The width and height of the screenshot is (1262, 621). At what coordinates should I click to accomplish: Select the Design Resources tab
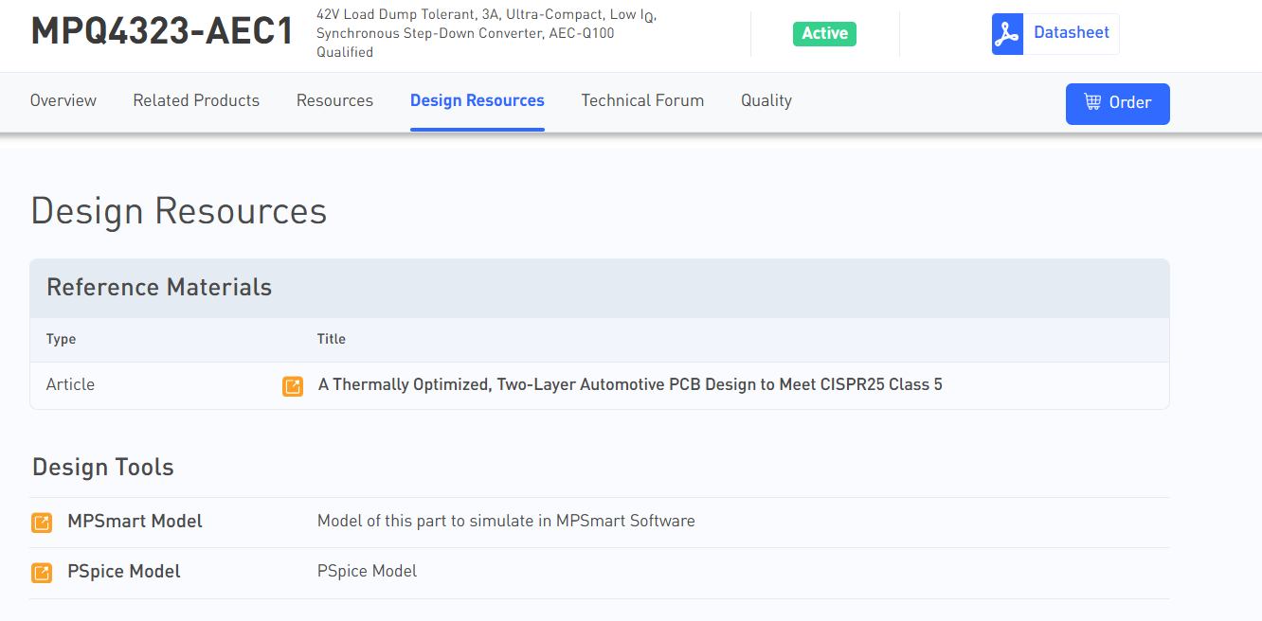tap(477, 100)
